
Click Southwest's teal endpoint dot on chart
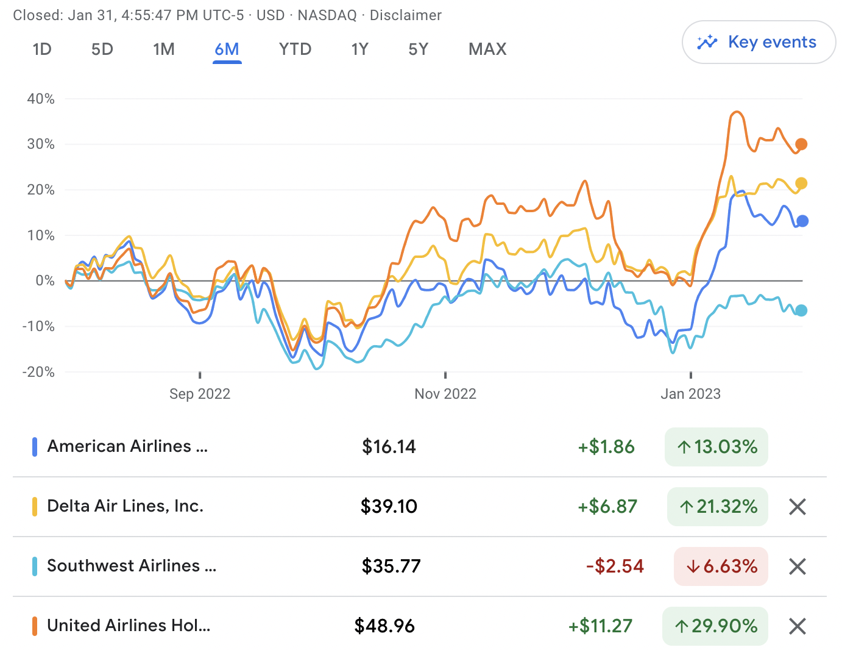801,310
